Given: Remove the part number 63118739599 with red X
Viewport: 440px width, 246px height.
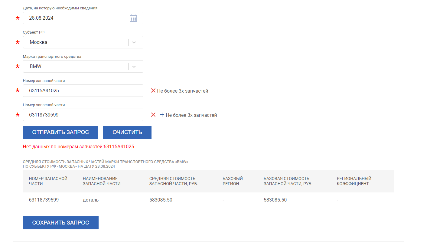Looking at the screenshot, I should [x=153, y=115].
